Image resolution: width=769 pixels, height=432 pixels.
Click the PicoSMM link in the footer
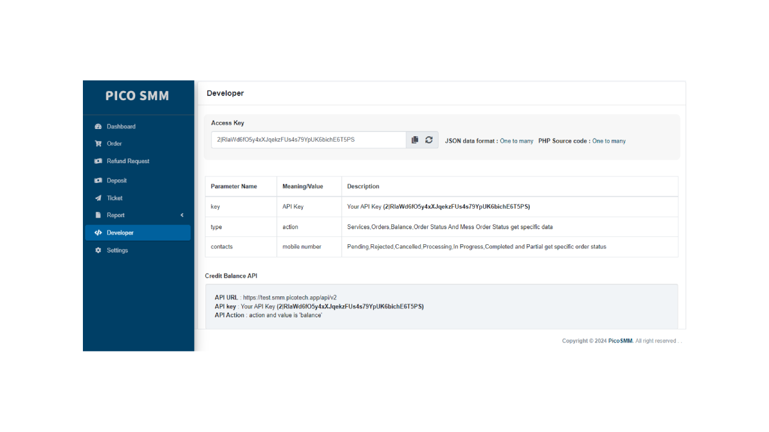click(619, 340)
